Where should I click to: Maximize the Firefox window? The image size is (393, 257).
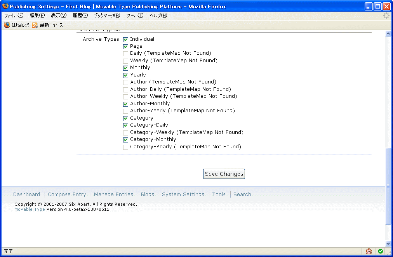tap(377, 7)
